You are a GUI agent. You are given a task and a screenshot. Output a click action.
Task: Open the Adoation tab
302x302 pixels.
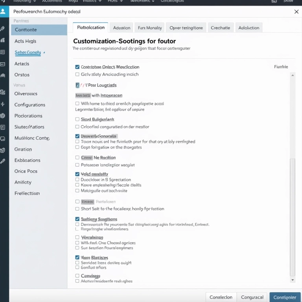click(x=122, y=28)
